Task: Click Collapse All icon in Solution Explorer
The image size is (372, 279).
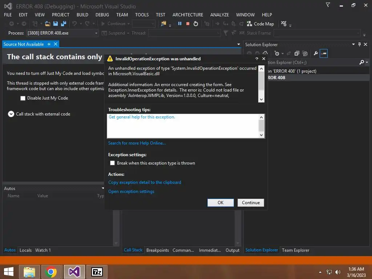Action: [297, 53]
